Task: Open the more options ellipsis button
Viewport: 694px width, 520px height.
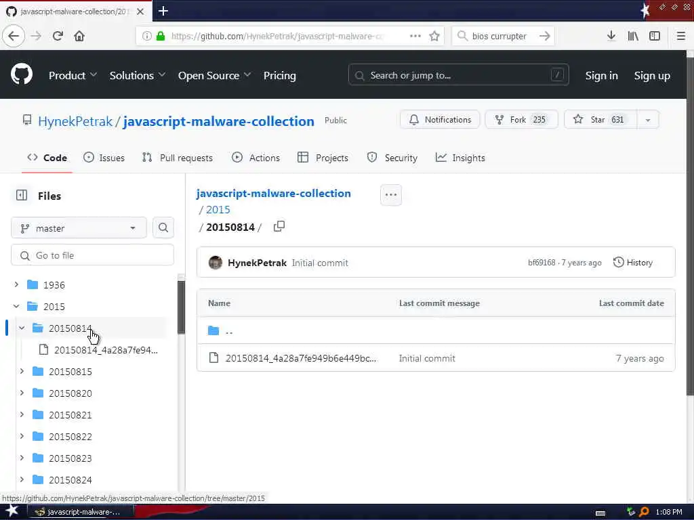Action: click(391, 194)
